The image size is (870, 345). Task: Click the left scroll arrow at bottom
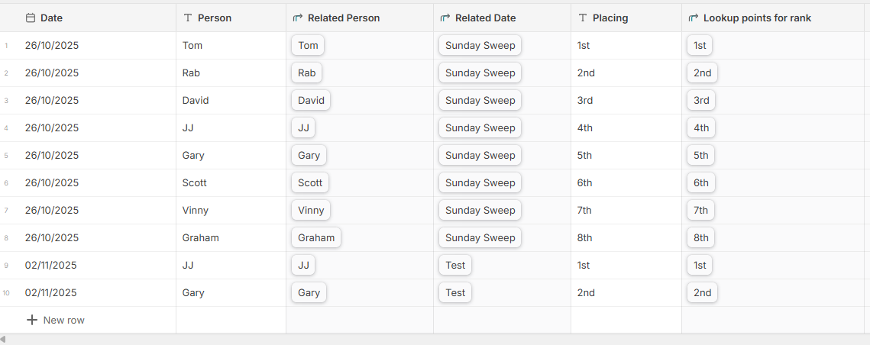click(3, 339)
